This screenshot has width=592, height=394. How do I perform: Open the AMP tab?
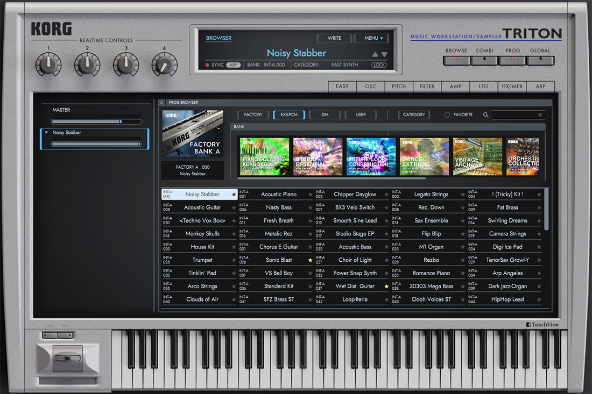click(455, 87)
